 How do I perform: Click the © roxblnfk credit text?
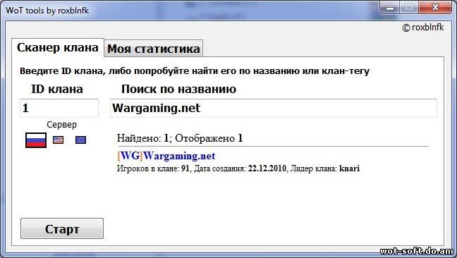coord(423,27)
